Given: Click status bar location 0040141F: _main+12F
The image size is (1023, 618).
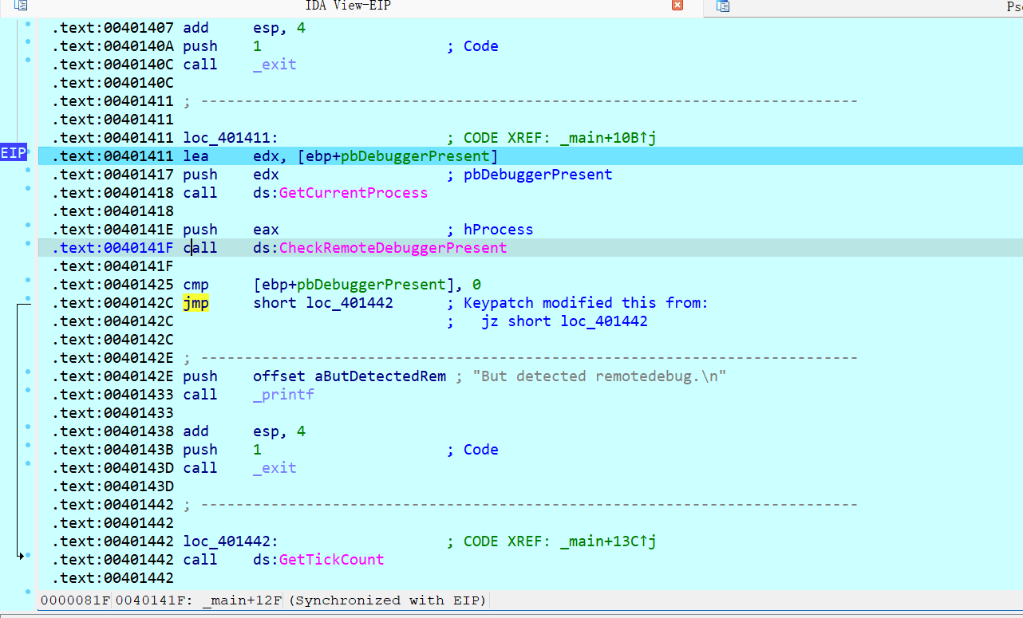Looking at the screenshot, I should (x=199, y=600).
